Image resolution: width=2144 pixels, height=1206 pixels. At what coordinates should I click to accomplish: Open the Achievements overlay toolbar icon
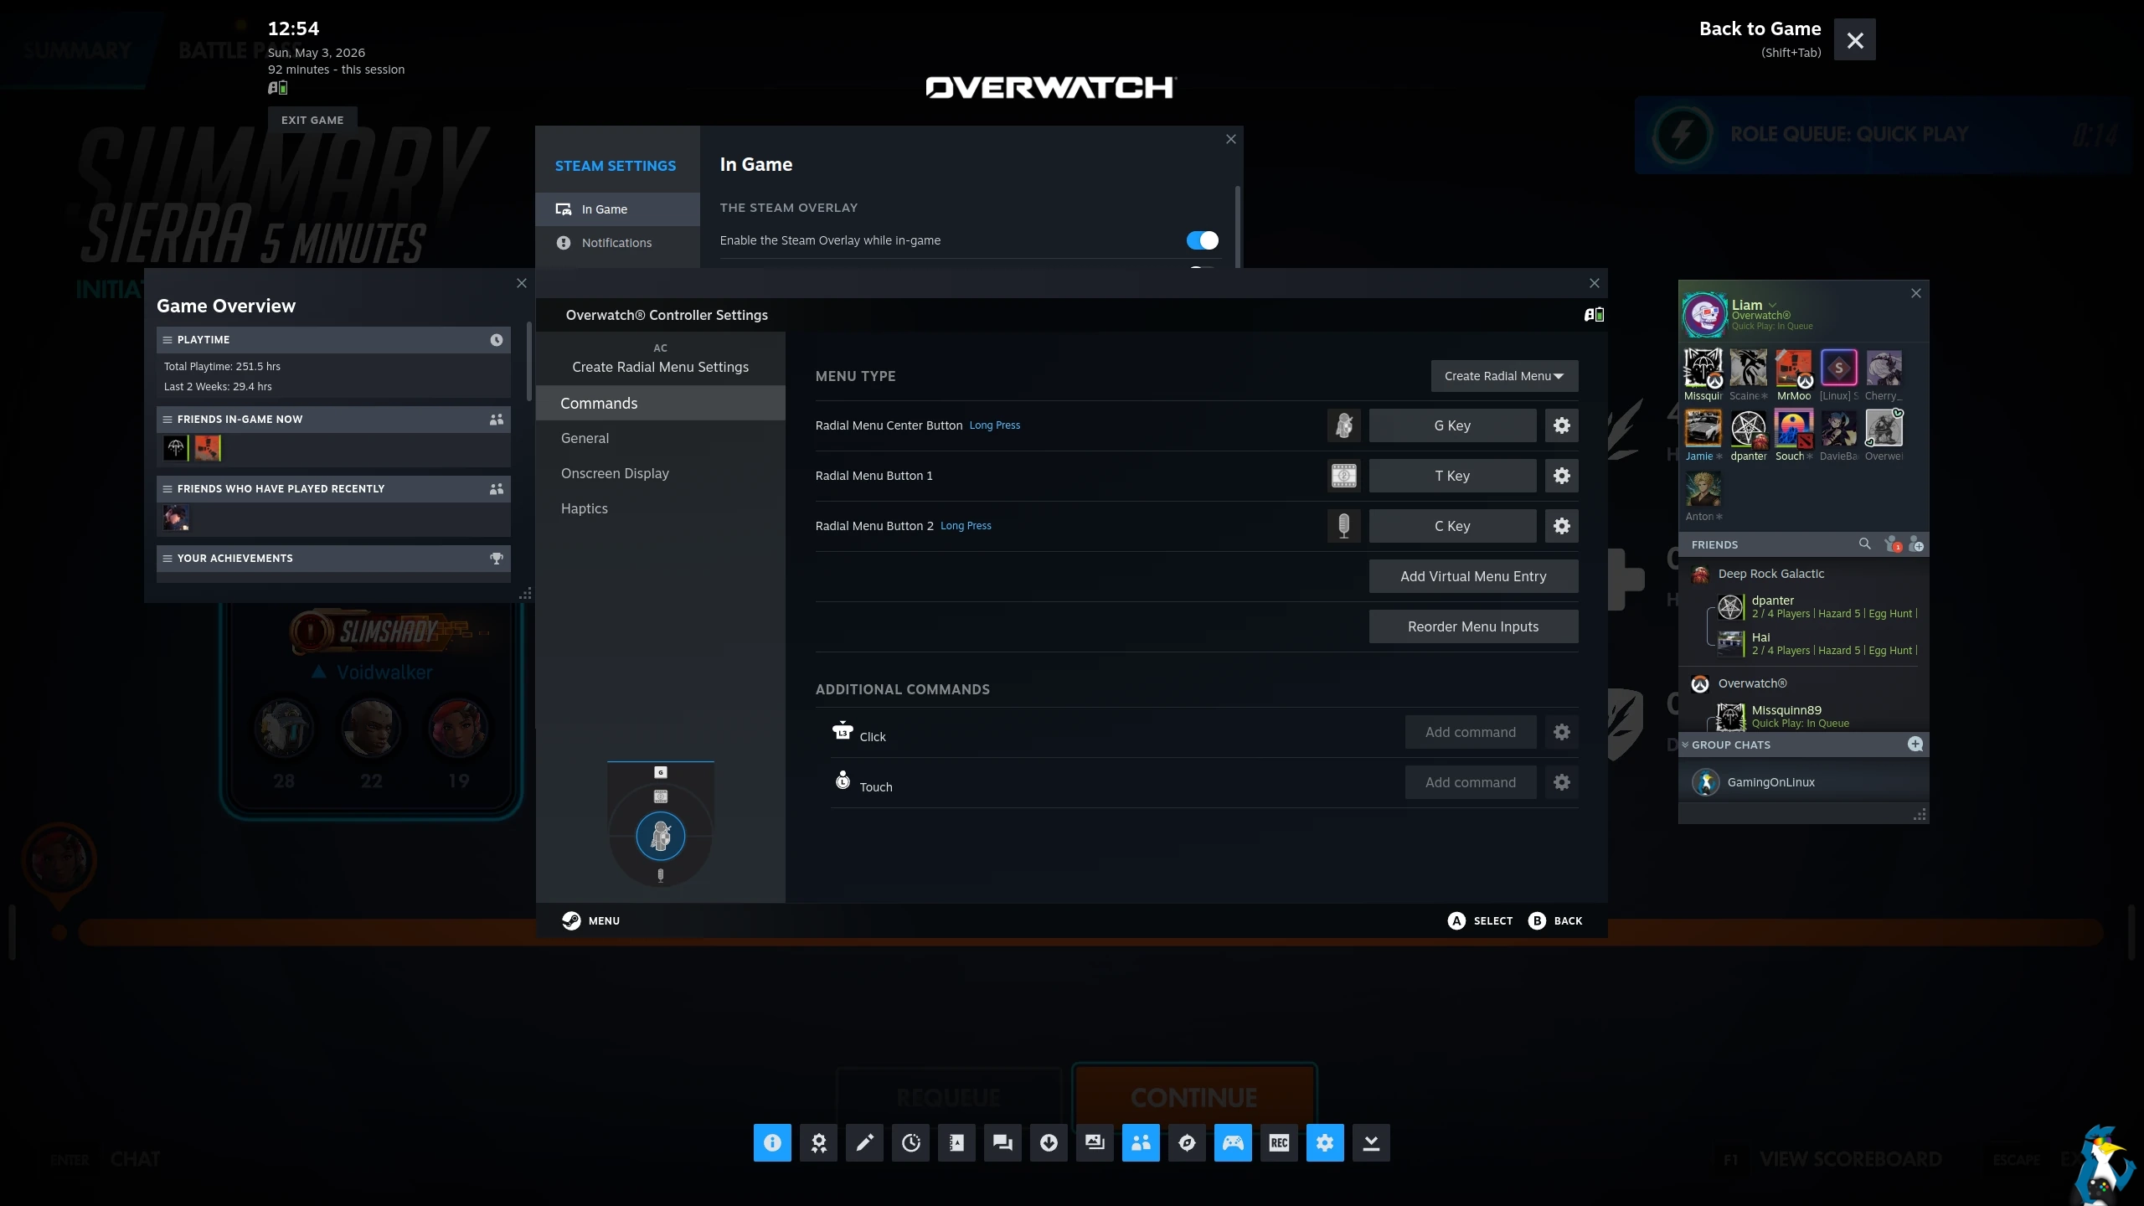(818, 1142)
